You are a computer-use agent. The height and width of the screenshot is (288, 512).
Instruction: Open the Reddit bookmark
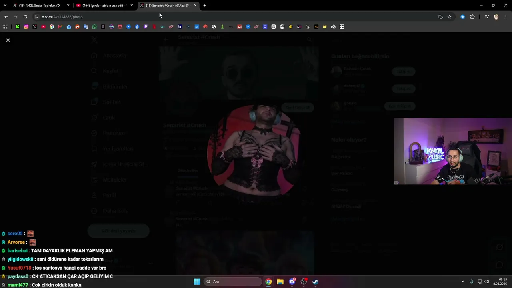pyautogui.click(x=77, y=27)
